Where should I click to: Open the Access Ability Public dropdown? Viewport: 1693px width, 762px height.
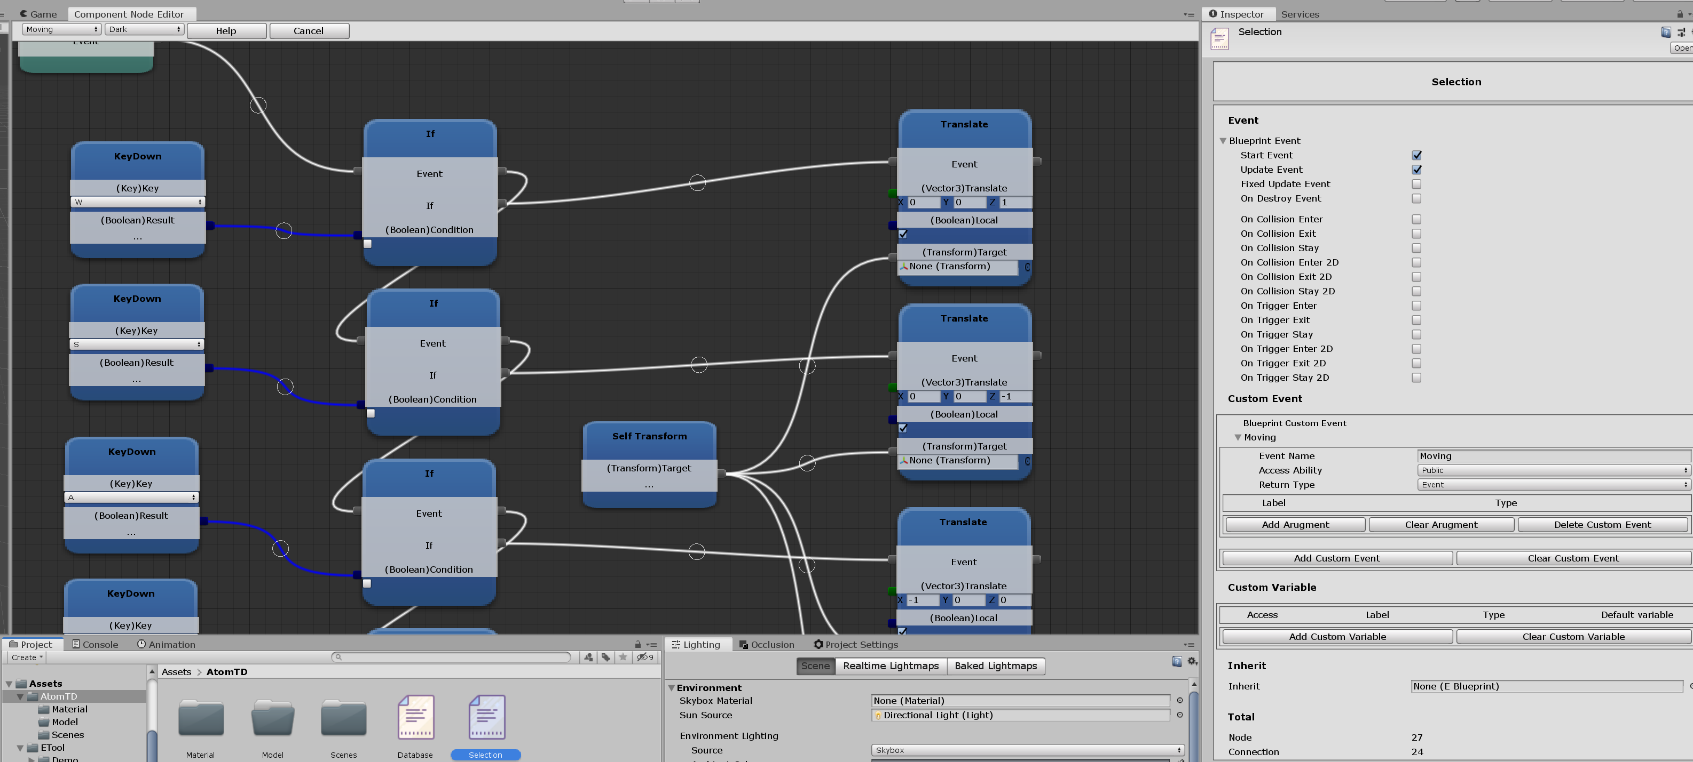pyautogui.click(x=1553, y=471)
